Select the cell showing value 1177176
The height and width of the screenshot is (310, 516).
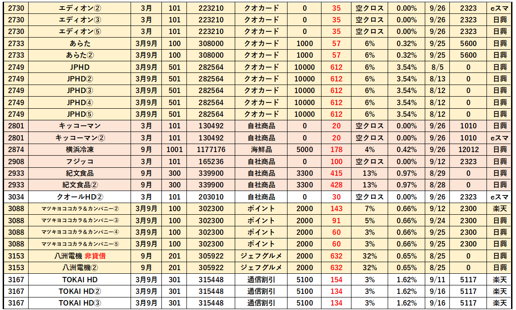[211, 149]
